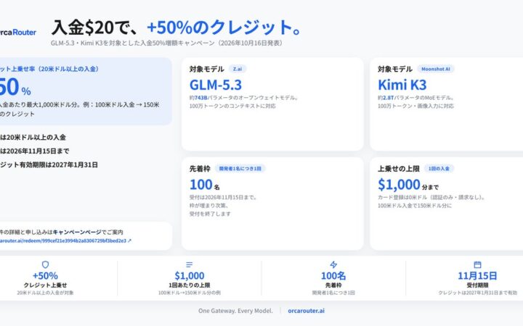Click the カード登録は0米ドル line

[431, 197]
